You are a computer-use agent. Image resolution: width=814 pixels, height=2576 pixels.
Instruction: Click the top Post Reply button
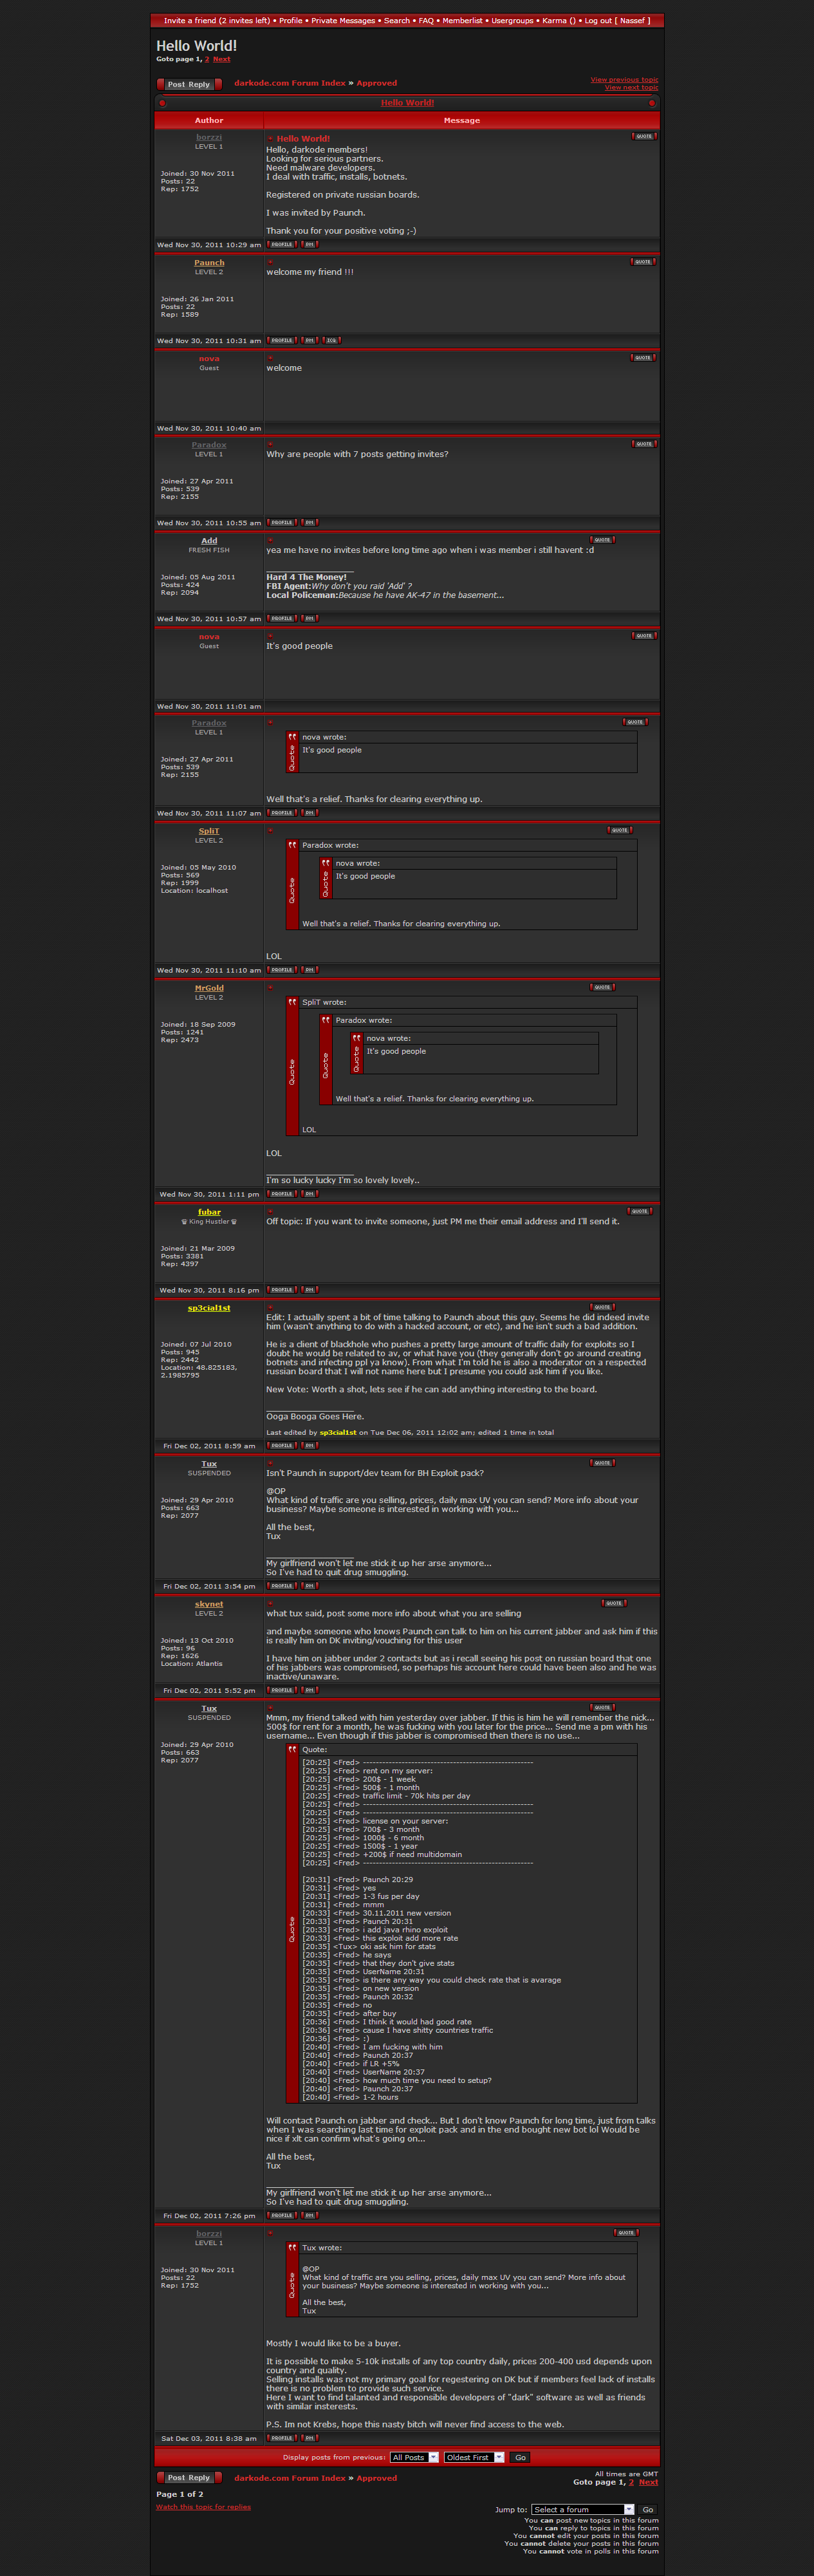pyautogui.click(x=189, y=84)
